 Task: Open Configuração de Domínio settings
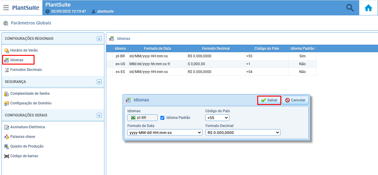coord(31,103)
